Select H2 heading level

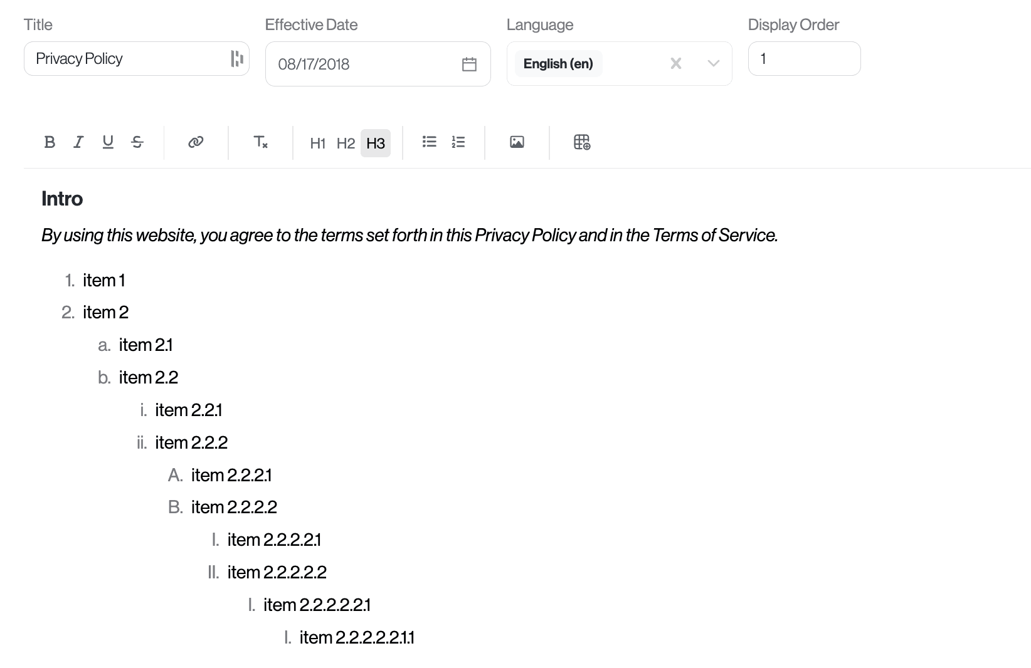(x=346, y=143)
